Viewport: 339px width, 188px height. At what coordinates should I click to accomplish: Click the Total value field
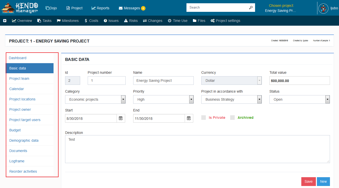pyautogui.click(x=300, y=81)
